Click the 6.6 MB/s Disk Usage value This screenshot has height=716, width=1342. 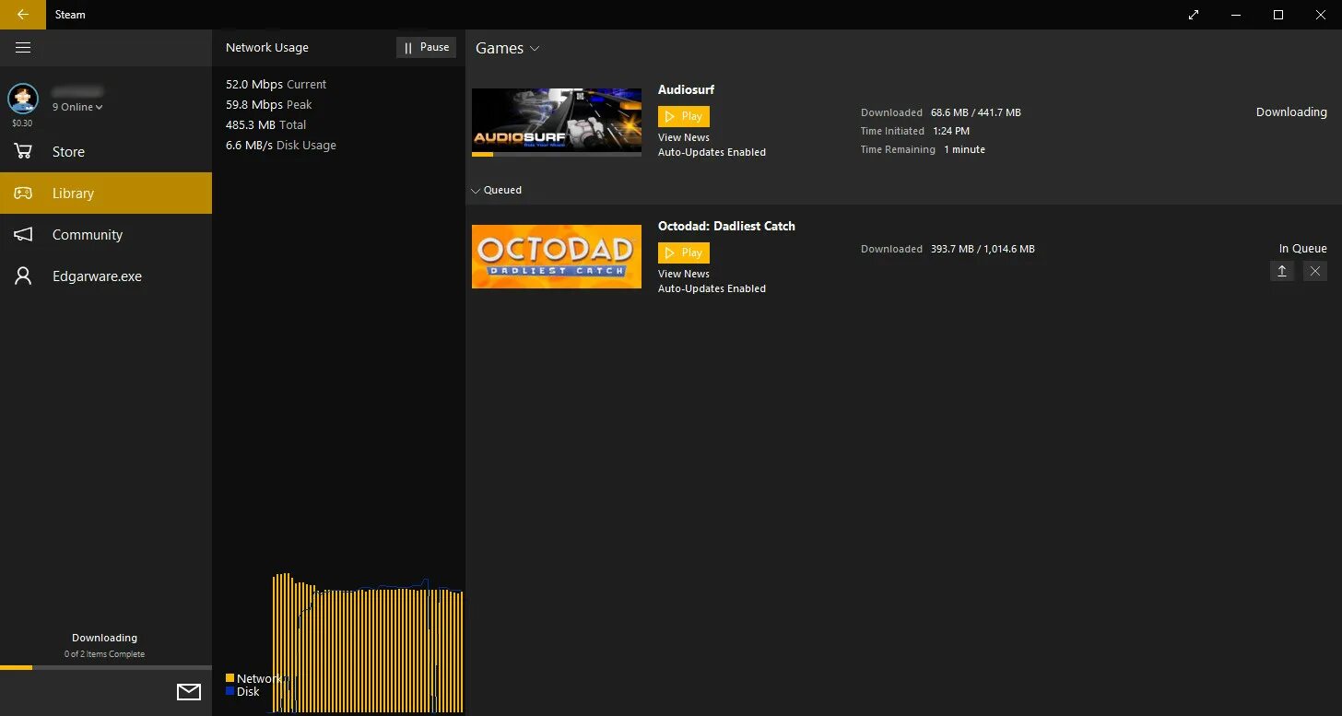281,146
